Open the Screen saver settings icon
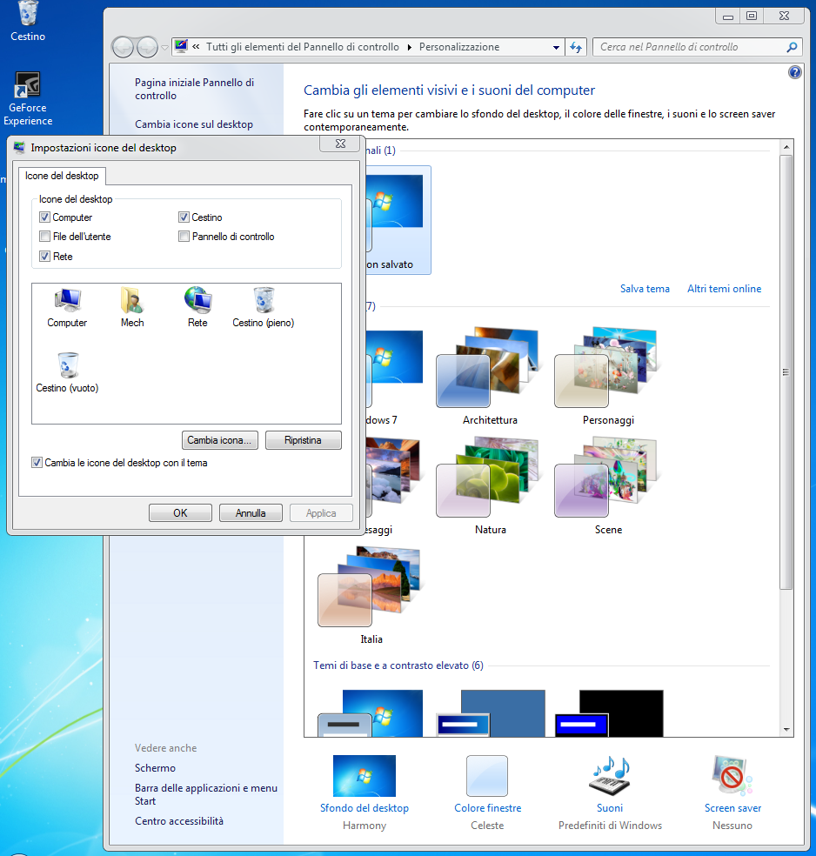Viewport: 816px width, 856px height. (x=732, y=776)
